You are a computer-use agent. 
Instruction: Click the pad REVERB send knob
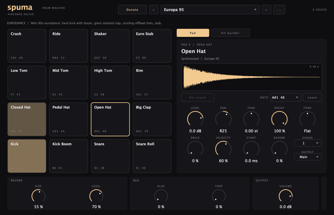tap(279, 149)
